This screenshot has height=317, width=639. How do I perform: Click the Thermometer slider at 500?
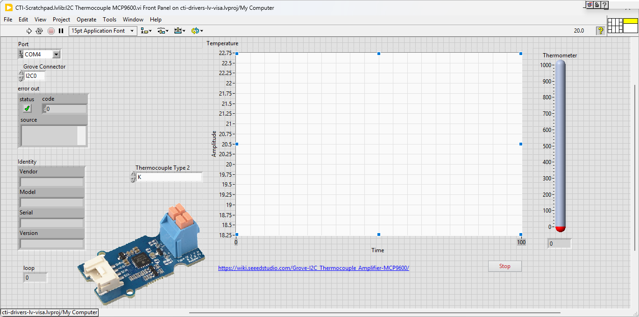tap(560, 146)
